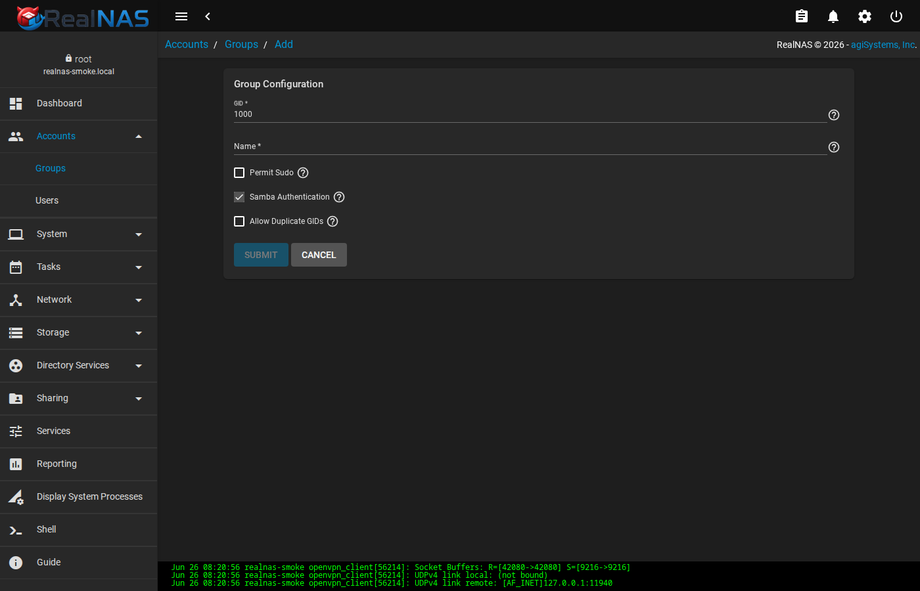Image resolution: width=920 pixels, height=591 pixels.
Task: Enable the Allow Duplicate GIDs checkbox
Action: click(239, 221)
